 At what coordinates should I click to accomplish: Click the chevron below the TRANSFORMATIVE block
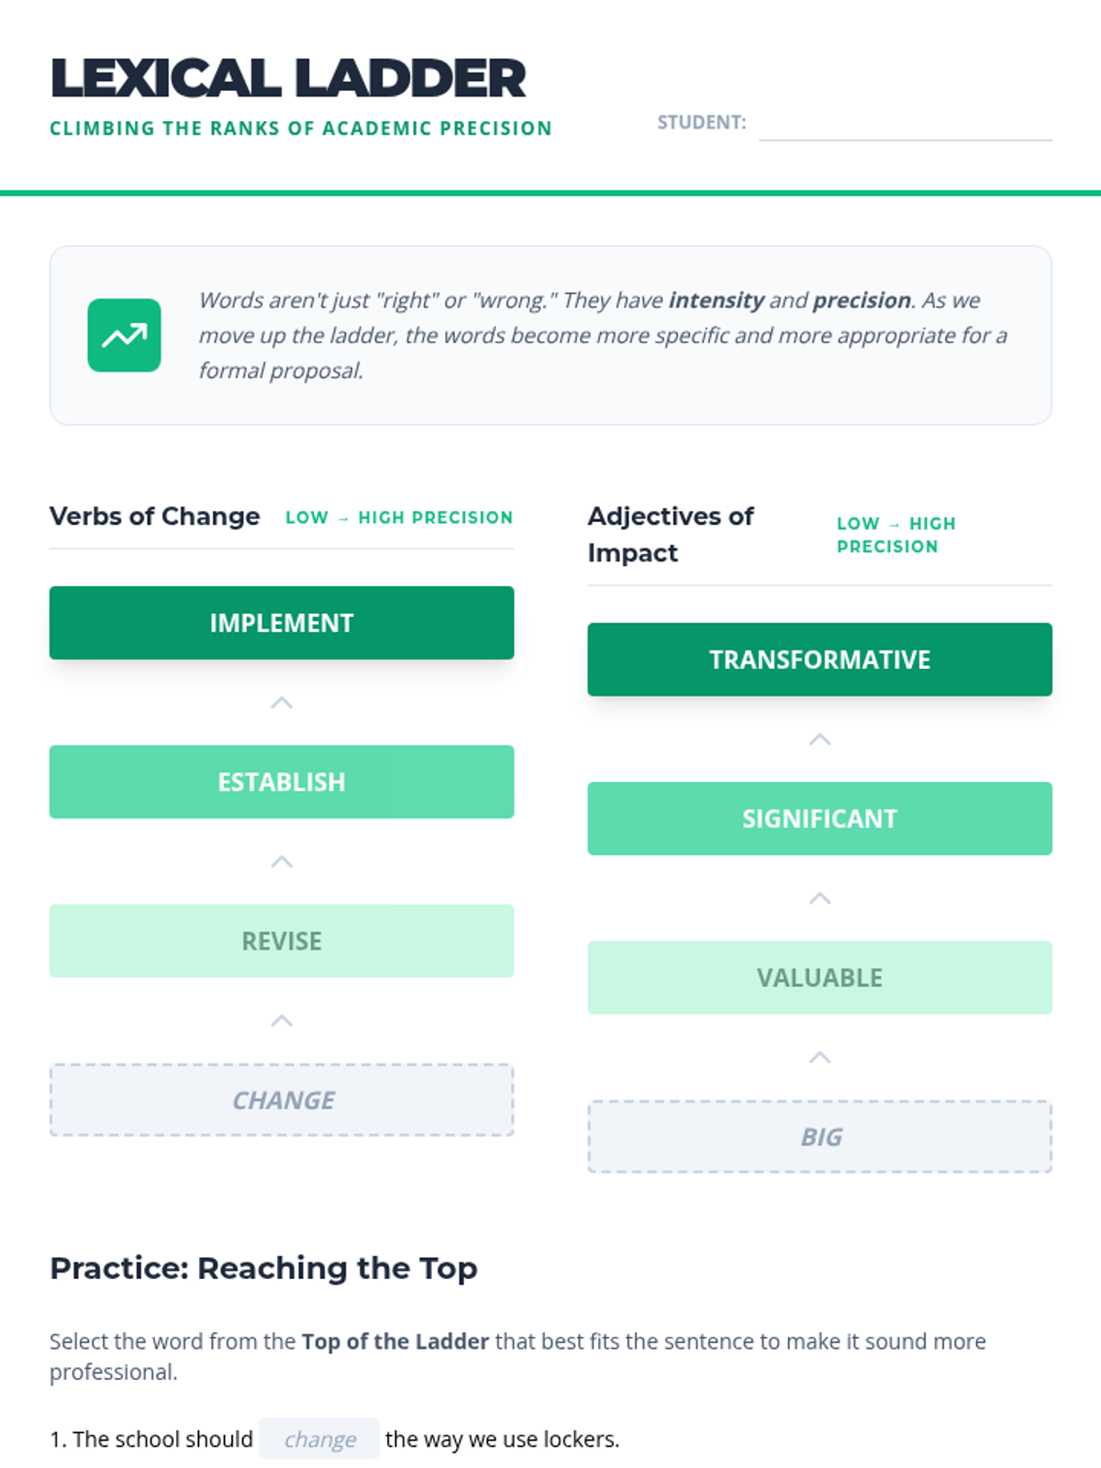point(819,740)
